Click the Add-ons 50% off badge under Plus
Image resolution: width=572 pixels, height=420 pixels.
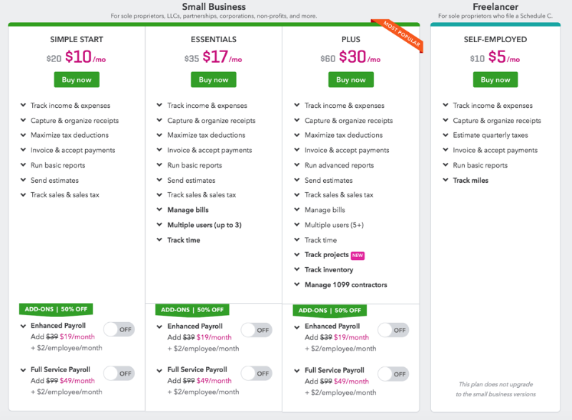tap(330, 311)
